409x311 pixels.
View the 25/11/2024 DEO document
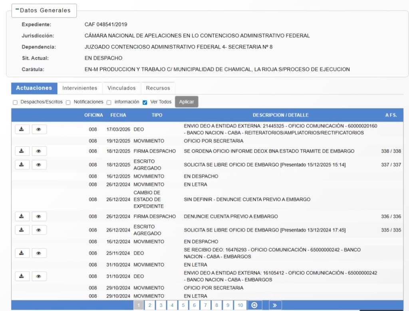(39, 253)
